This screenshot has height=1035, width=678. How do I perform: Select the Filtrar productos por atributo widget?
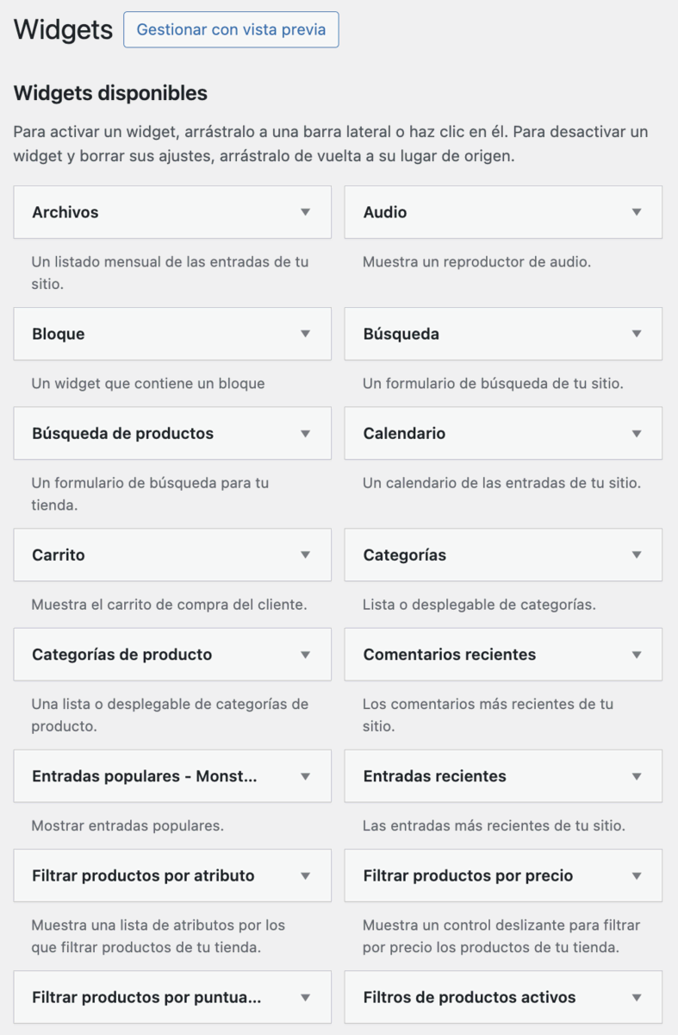143,875
